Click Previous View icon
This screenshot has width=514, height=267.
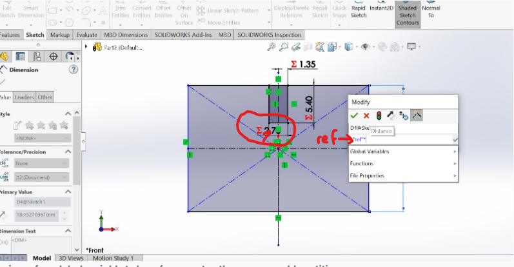[x=296, y=47]
